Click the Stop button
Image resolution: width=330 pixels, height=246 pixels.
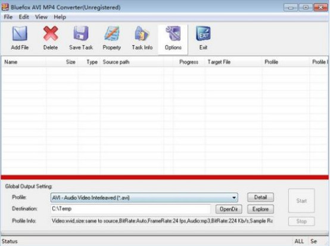(x=301, y=221)
